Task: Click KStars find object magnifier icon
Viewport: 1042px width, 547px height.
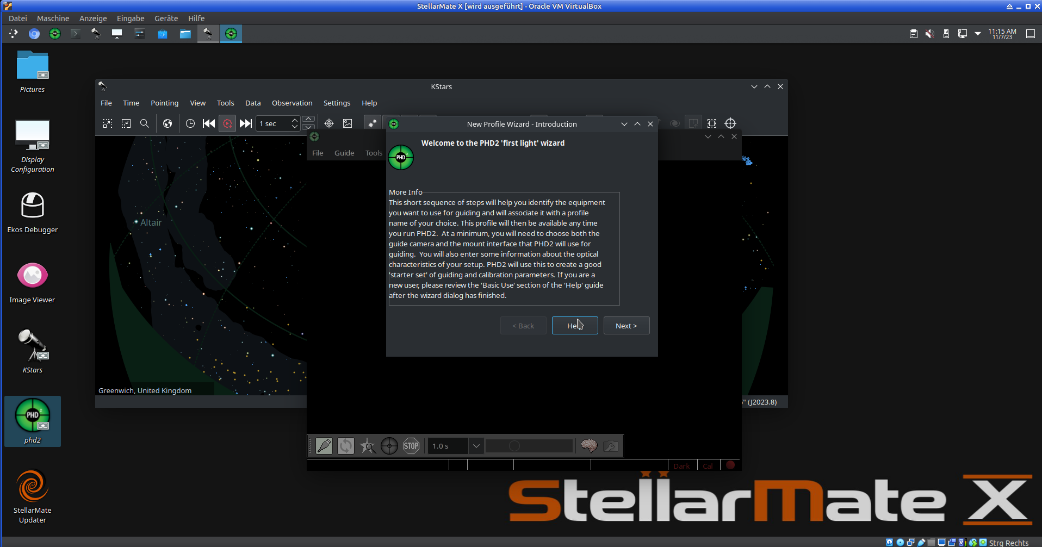Action: [145, 123]
